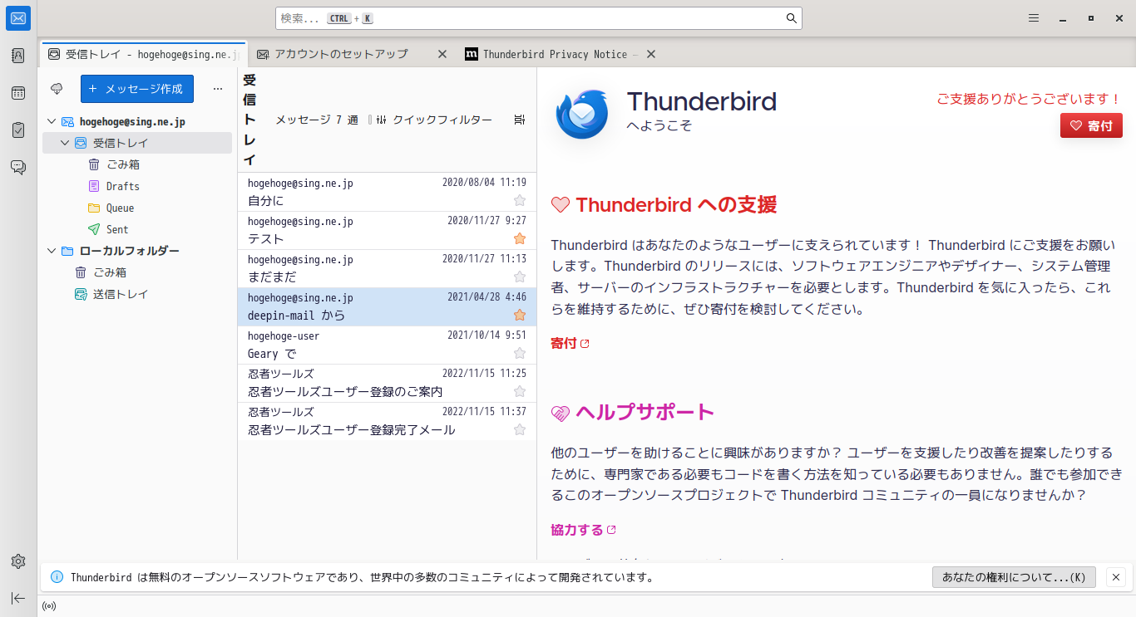Screen dimensions: 1136x617
Task: Open the Calendar space
Action: coord(18,93)
